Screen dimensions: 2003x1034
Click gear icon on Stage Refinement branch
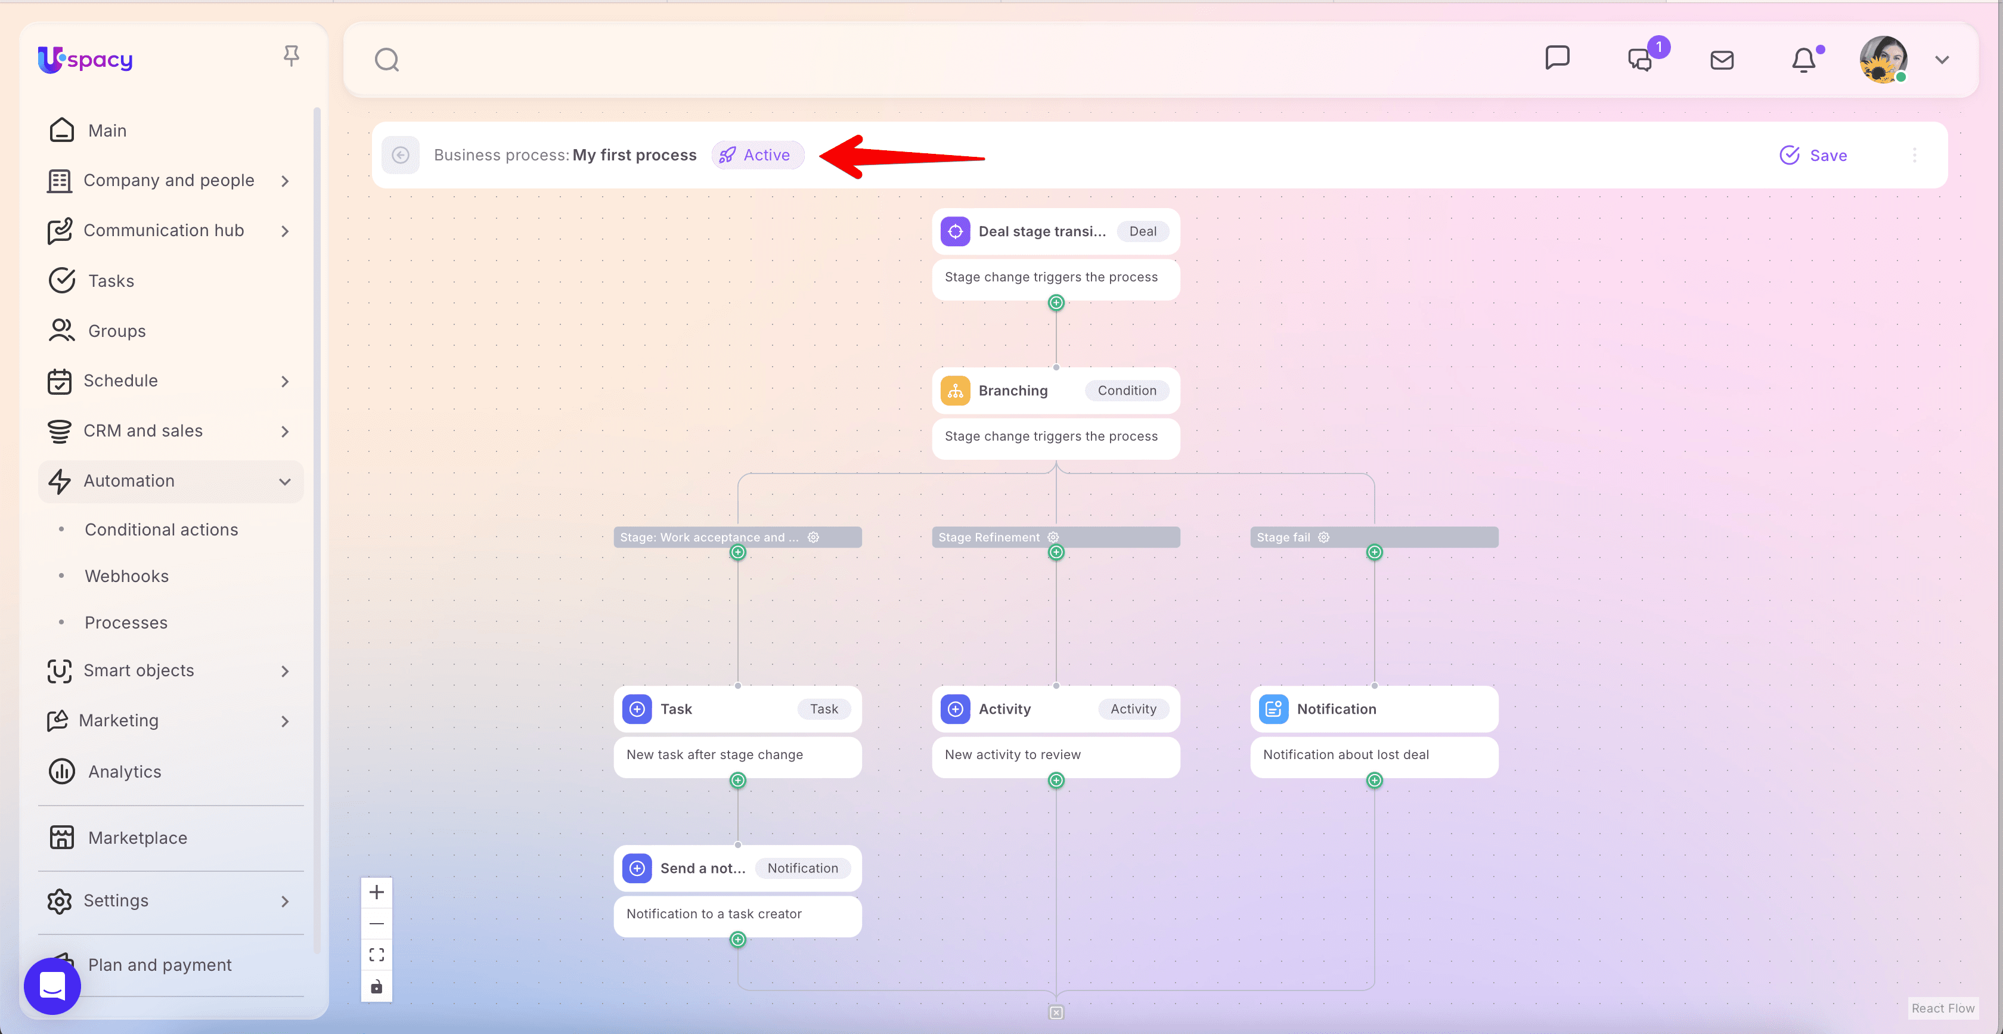(x=1053, y=537)
